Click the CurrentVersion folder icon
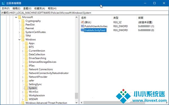 pyautogui.click(x=26, y=51)
